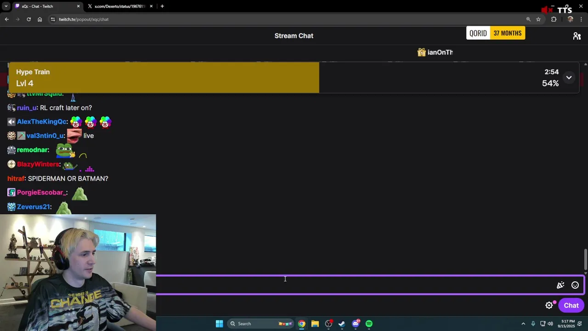The image size is (588, 331).
Task: Open the Chrome profile avatar
Action: [571, 19]
